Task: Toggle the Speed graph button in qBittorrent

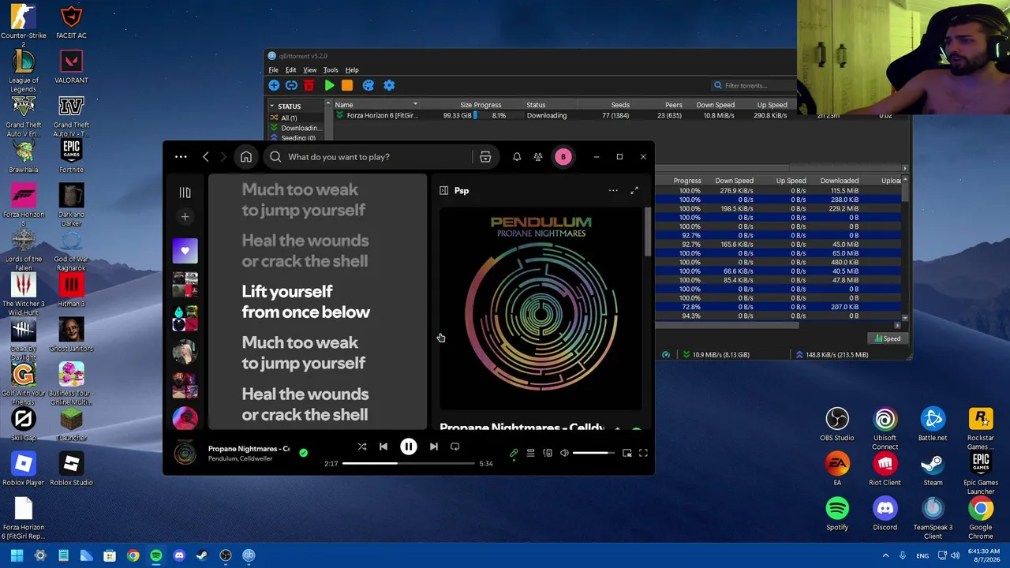Action: pos(888,338)
